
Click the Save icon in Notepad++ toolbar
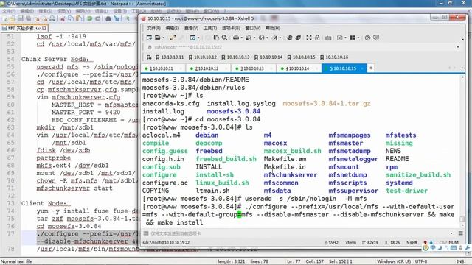click(20, 18)
